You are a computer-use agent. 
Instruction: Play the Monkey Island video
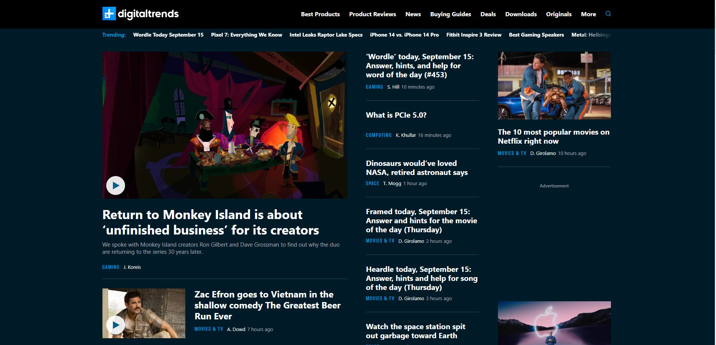point(116,186)
